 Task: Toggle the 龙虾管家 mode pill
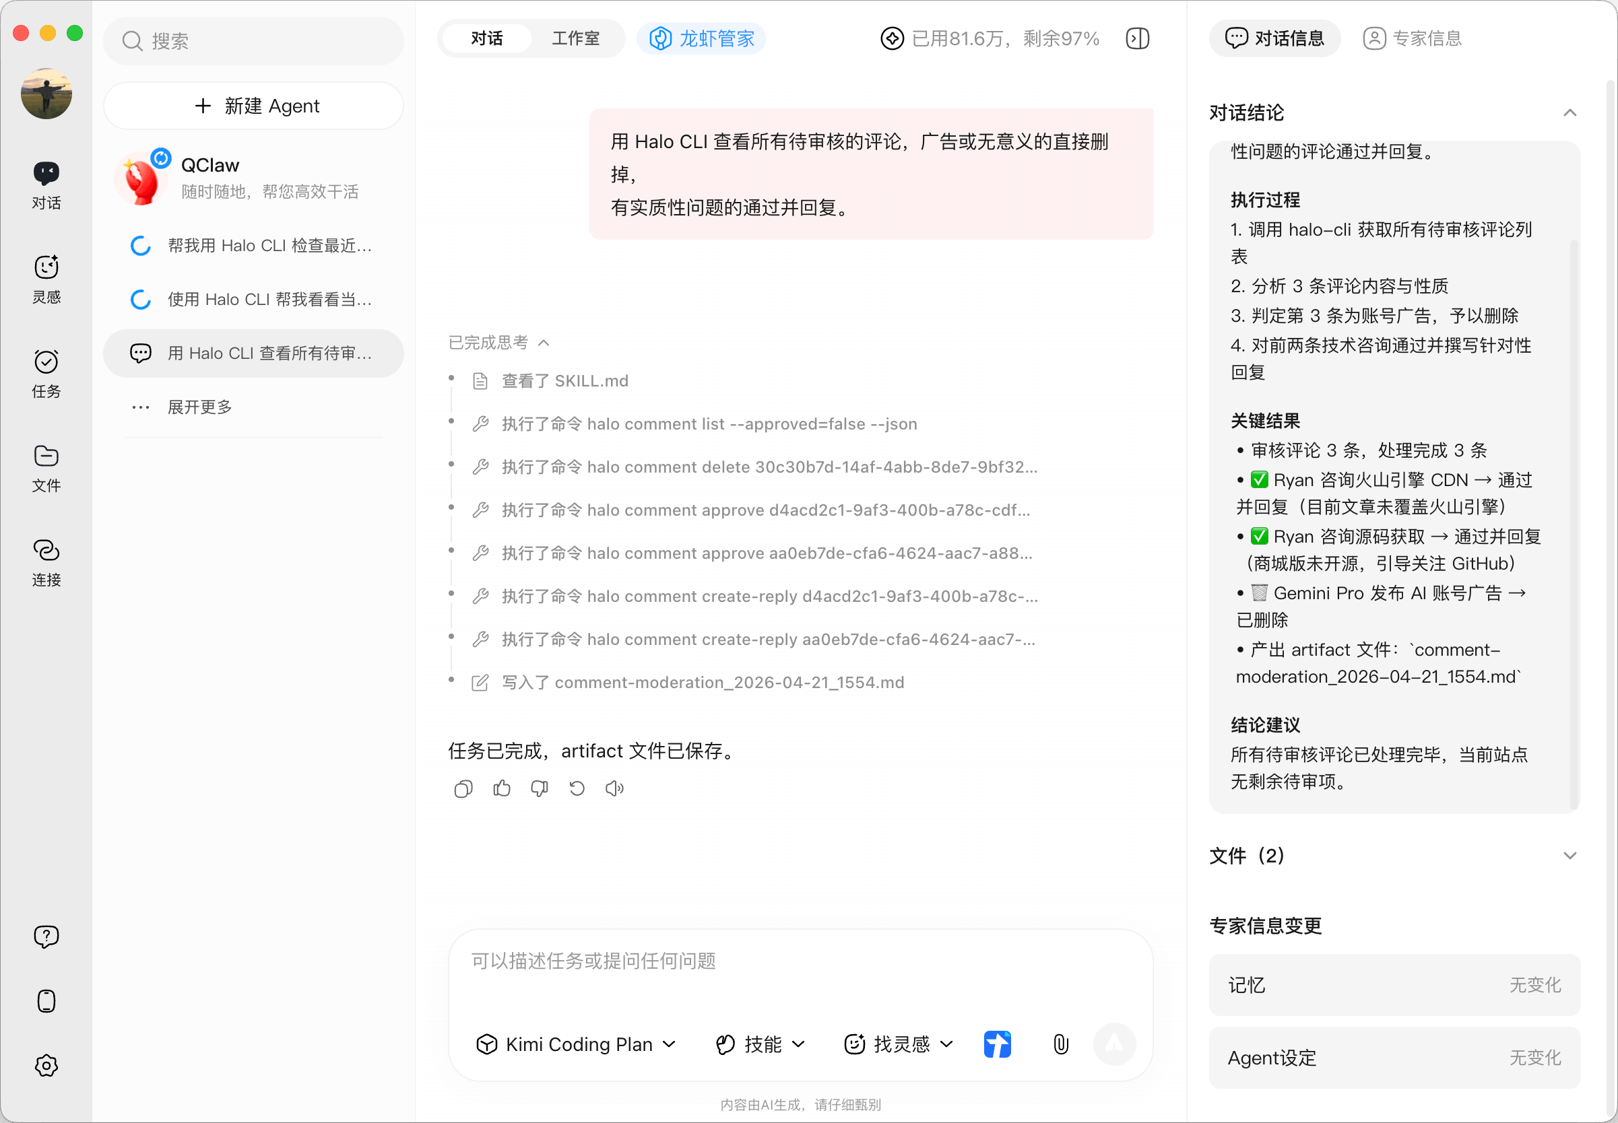[x=702, y=38]
